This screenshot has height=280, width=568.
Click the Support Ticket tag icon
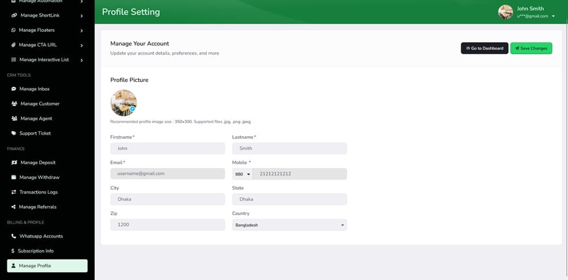tap(14, 133)
